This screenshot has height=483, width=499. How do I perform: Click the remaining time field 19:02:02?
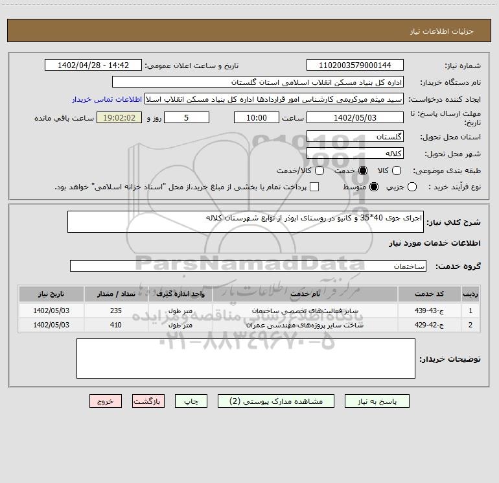coord(119,118)
